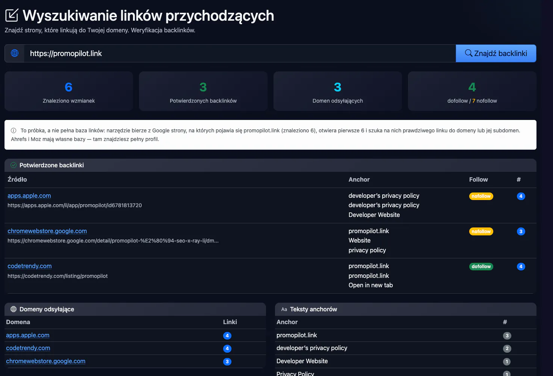Click "developer's privacy policy" row in Teksty anchorów
This screenshot has width=553, height=376.
pyautogui.click(x=406, y=348)
